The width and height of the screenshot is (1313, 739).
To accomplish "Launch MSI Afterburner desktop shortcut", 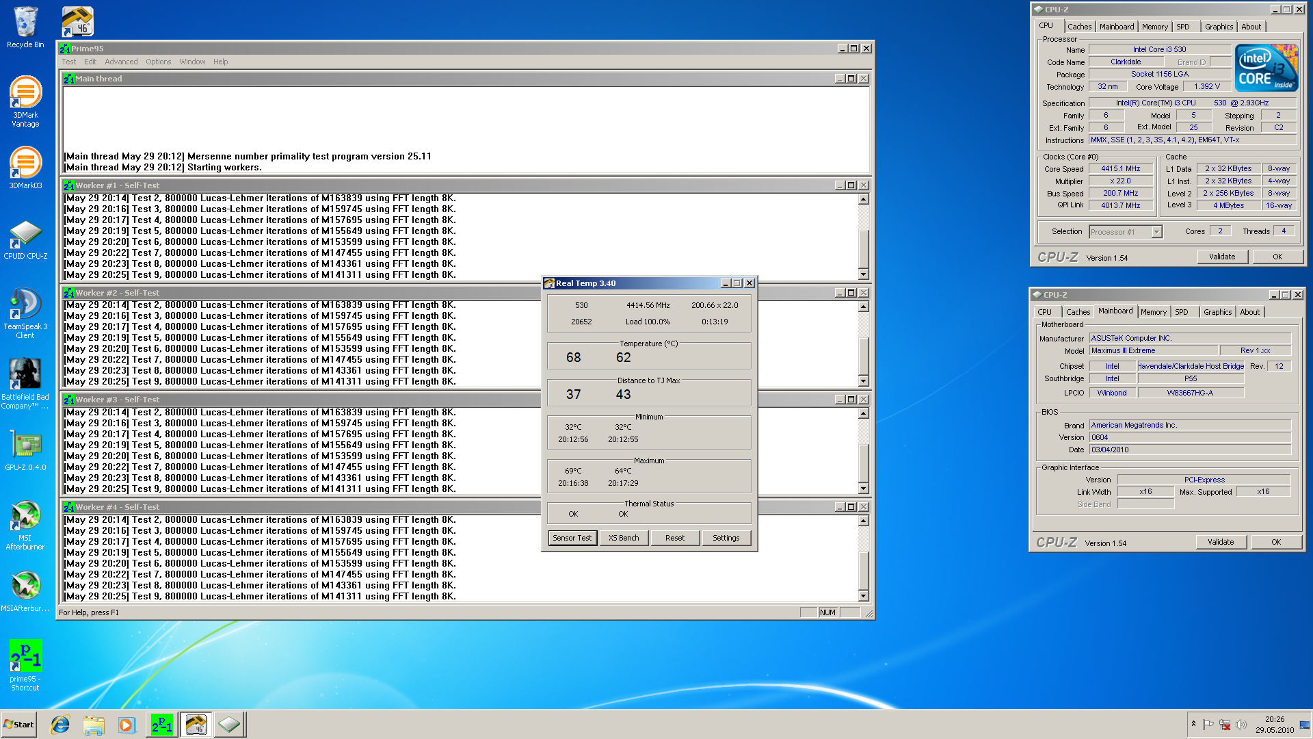I will coord(25,525).
